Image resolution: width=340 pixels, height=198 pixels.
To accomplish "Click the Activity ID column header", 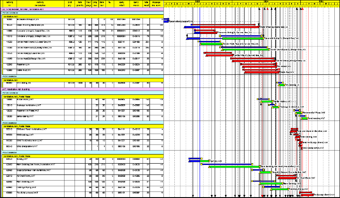I will point(10,4).
